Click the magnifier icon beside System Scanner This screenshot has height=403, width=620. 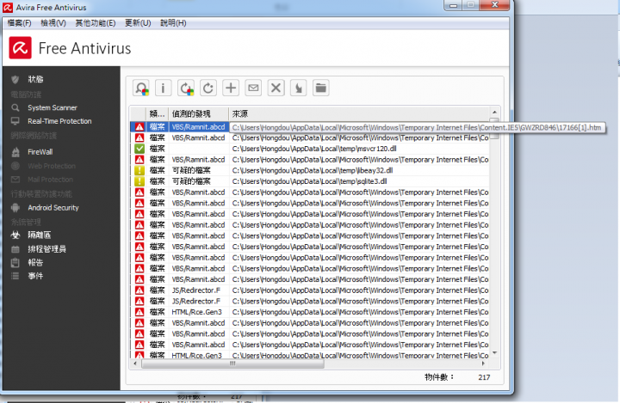[15, 107]
